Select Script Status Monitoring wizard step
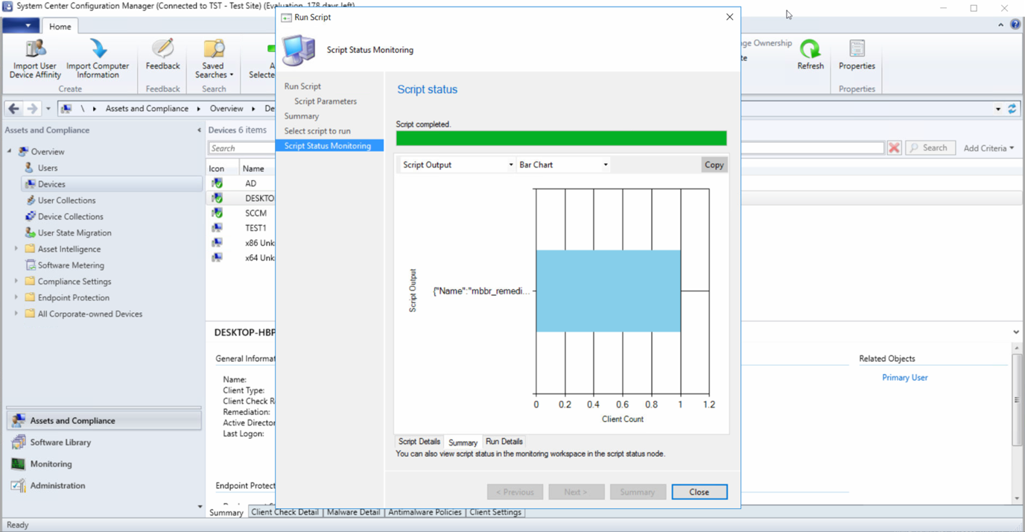Image resolution: width=1025 pixels, height=532 pixels. [329, 146]
